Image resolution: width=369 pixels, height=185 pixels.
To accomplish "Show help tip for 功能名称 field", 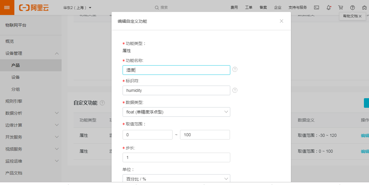I will click(x=235, y=69).
